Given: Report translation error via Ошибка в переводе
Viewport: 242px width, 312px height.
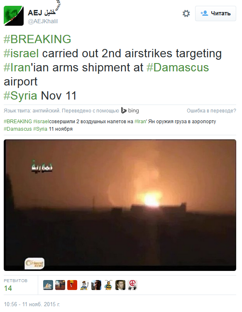Looking at the screenshot, I should pyautogui.click(x=211, y=111).
